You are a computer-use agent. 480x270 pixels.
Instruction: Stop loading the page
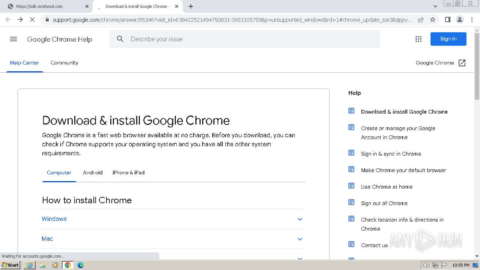(x=32, y=19)
